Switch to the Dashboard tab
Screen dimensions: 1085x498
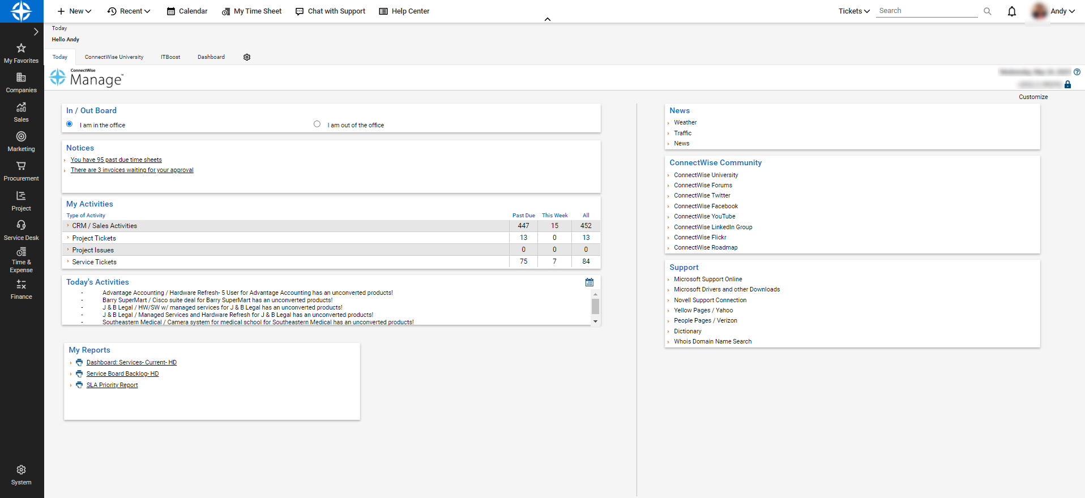point(211,57)
